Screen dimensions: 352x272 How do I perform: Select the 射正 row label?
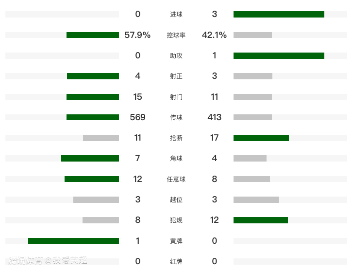(176, 76)
